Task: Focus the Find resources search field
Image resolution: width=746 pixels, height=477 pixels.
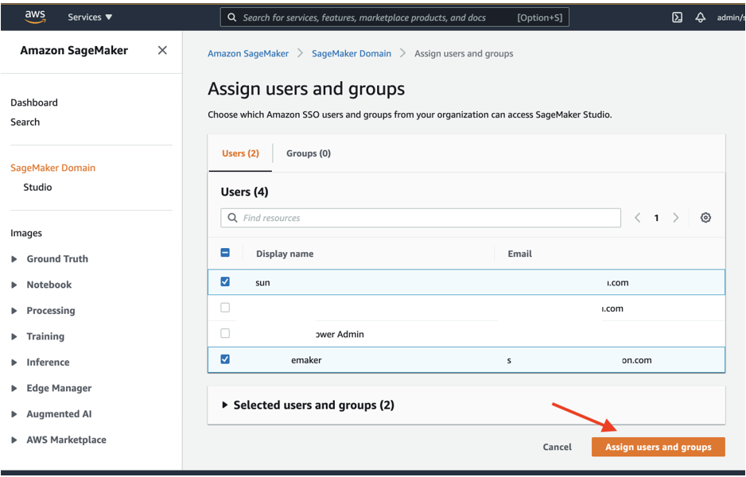Action: pyautogui.click(x=421, y=218)
